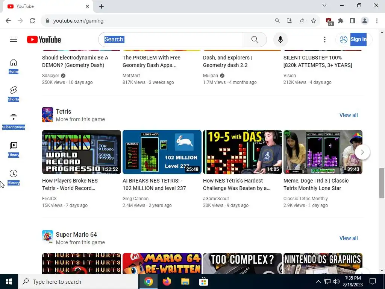View all Tetris videos
Image resolution: width=385 pixels, height=289 pixels.
(x=349, y=115)
